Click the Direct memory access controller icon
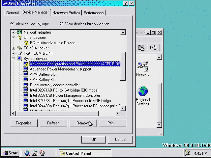211x158 pixels. 25,85
